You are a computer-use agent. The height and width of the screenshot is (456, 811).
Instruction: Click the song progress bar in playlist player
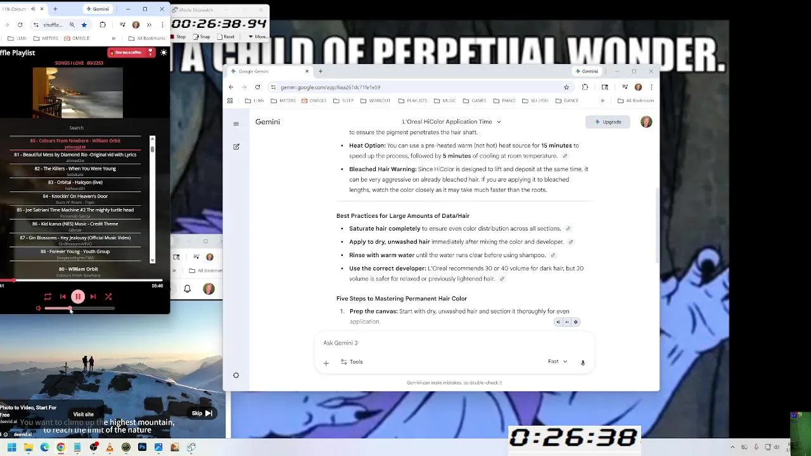point(81,280)
